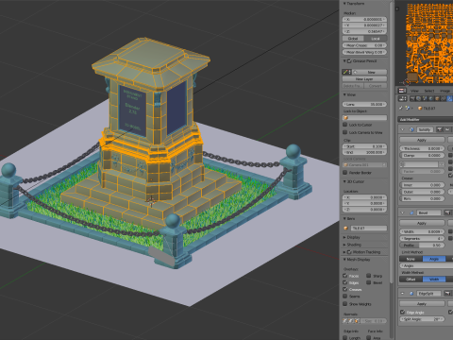Switch to the Render Layers properties tab icon
The height and width of the screenshot is (340, 453).
tap(419, 98)
